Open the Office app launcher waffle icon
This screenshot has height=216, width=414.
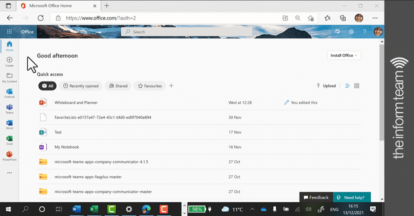tap(9, 31)
